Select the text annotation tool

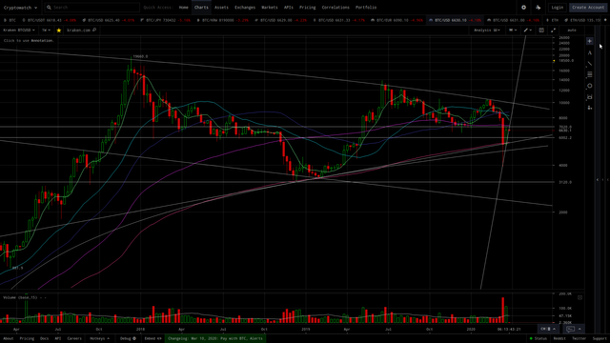[x=590, y=52]
